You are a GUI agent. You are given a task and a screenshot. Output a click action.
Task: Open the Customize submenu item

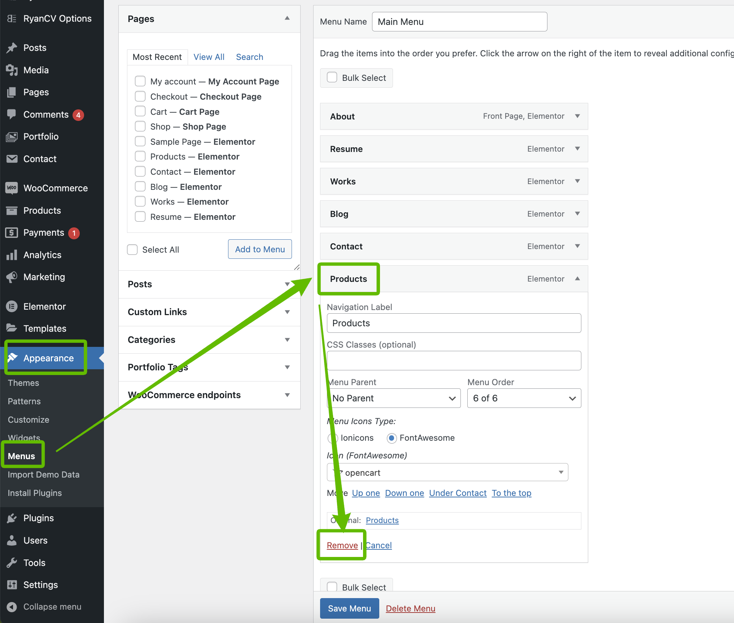29,420
